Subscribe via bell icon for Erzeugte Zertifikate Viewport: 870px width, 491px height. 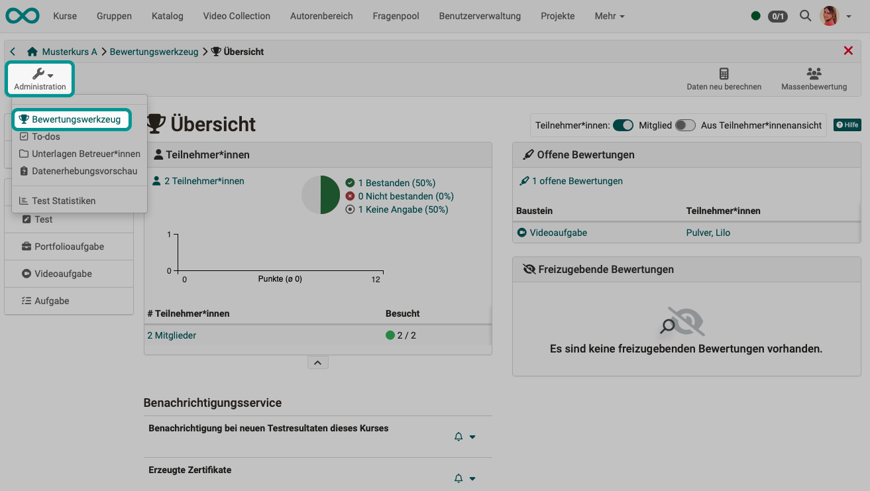coord(458,478)
